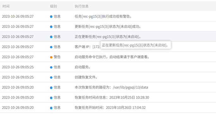Click the blue dot in the 创建恢复文件。 row
Screen dimensions: 216x114
click(51, 77)
